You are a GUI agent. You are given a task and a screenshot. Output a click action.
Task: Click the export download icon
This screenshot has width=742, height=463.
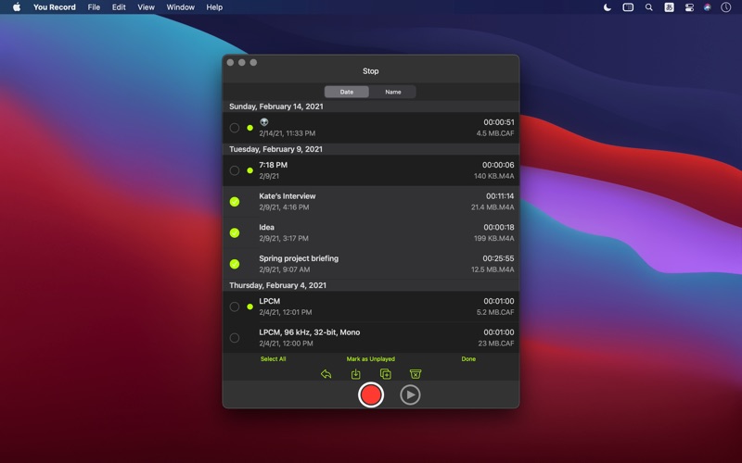356,374
